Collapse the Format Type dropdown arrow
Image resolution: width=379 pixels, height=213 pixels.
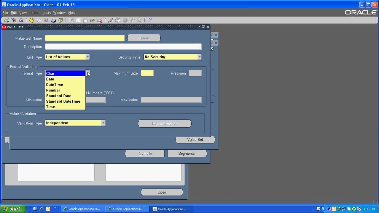[x=88, y=73]
